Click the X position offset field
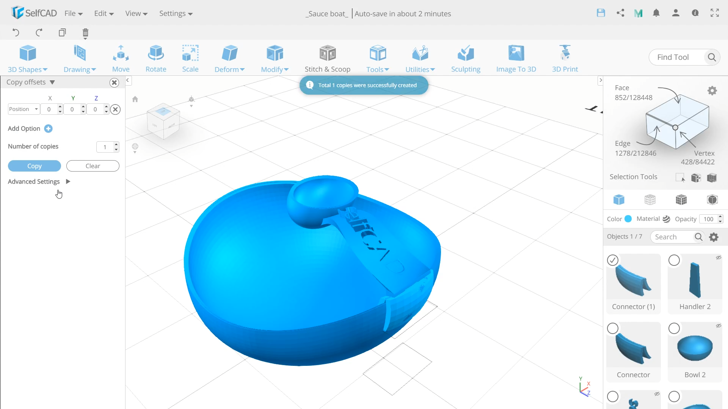The width and height of the screenshot is (728, 409). [49, 109]
